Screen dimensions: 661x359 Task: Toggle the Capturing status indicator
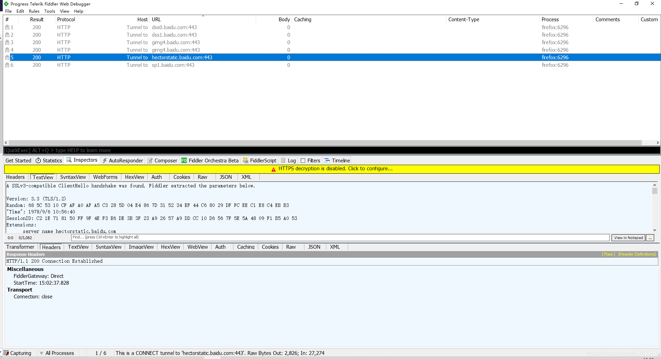pos(17,353)
